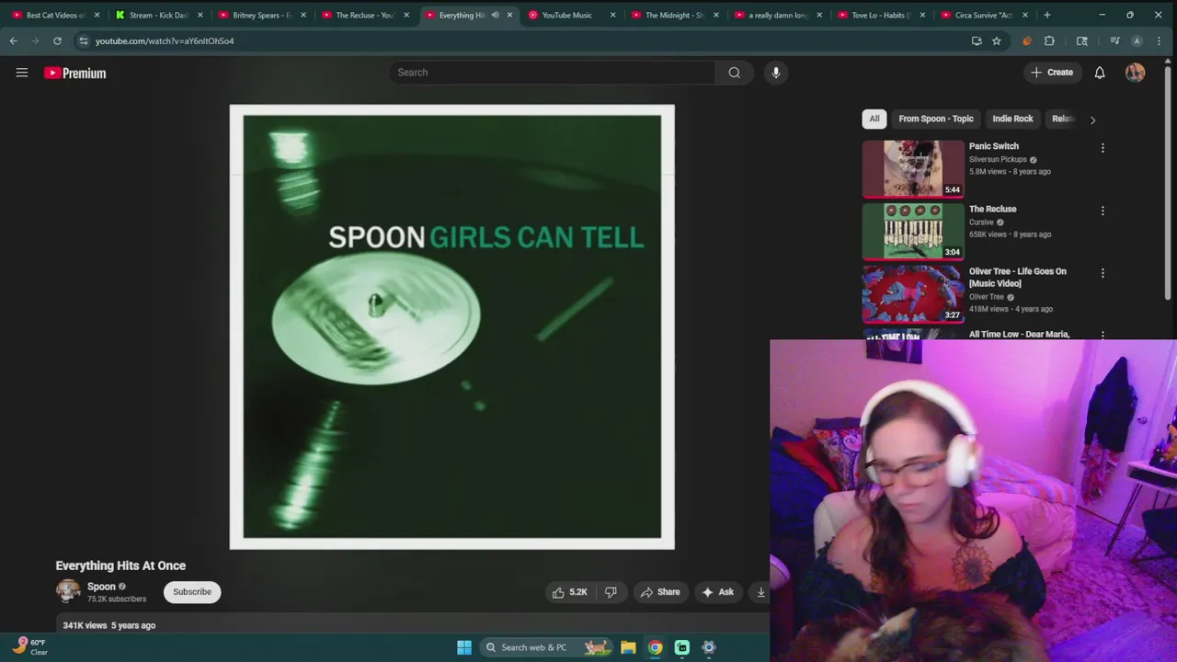Reload the page in browser toolbar

[x=57, y=40]
